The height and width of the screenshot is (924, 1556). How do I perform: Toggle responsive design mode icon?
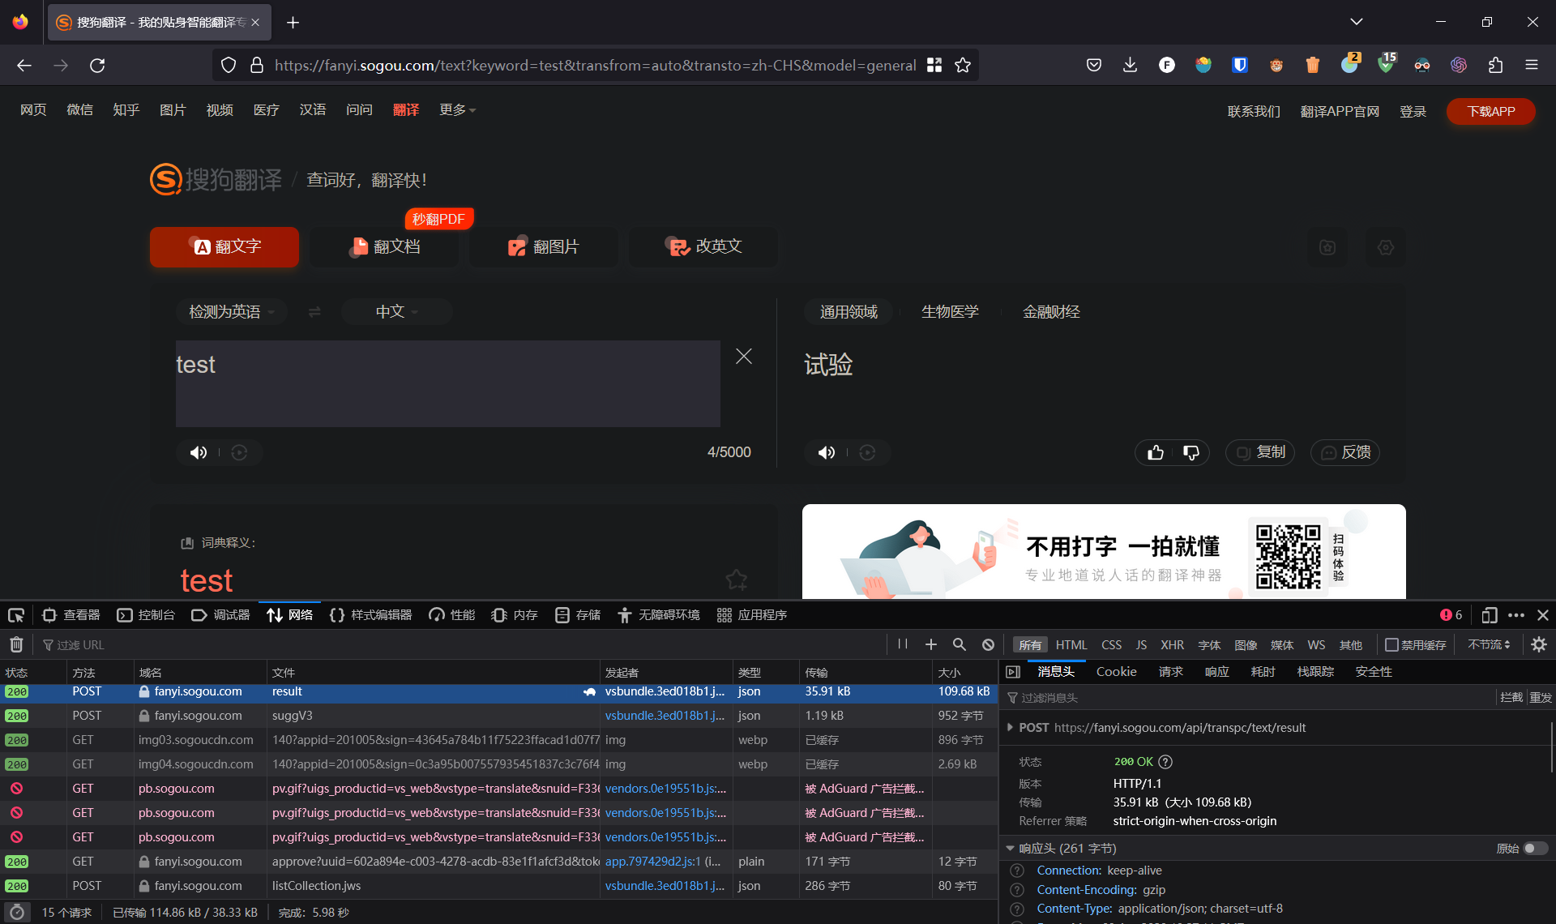click(1489, 615)
